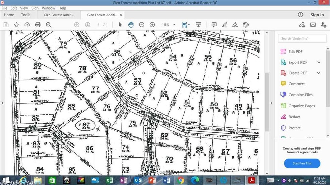Viewport: 330px width, 185px height.
Task: Open the Help menu
Action: 62,8
